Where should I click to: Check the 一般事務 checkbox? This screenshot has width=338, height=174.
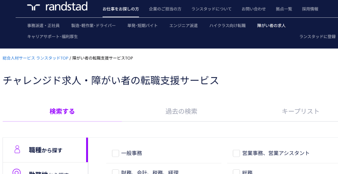pyautogui.click(x=115, y=153)
